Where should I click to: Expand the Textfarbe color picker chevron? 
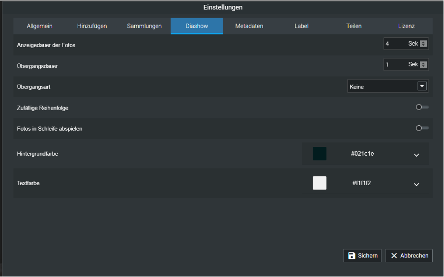click(x=416, y=184)
